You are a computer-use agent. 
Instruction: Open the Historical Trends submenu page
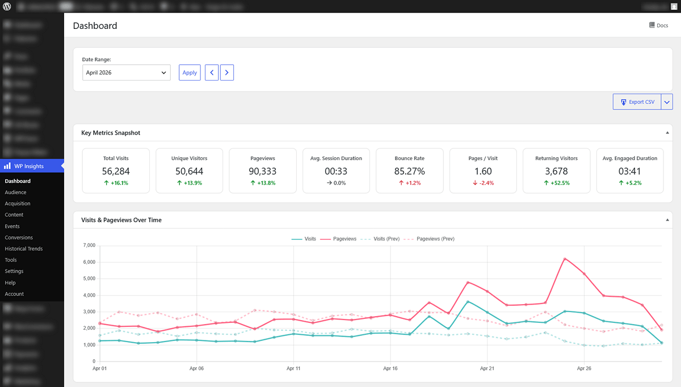coord(24,249)
